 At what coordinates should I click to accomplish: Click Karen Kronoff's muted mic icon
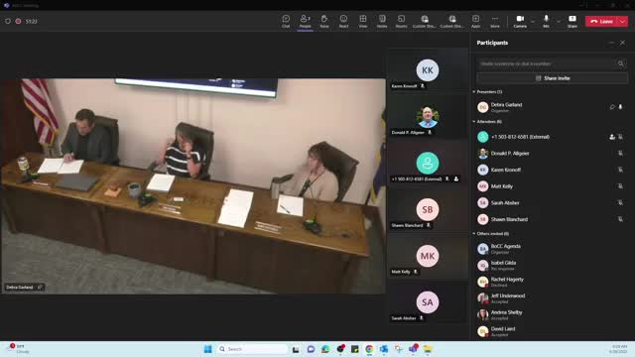pyautogui.click(x=620, y=170)
